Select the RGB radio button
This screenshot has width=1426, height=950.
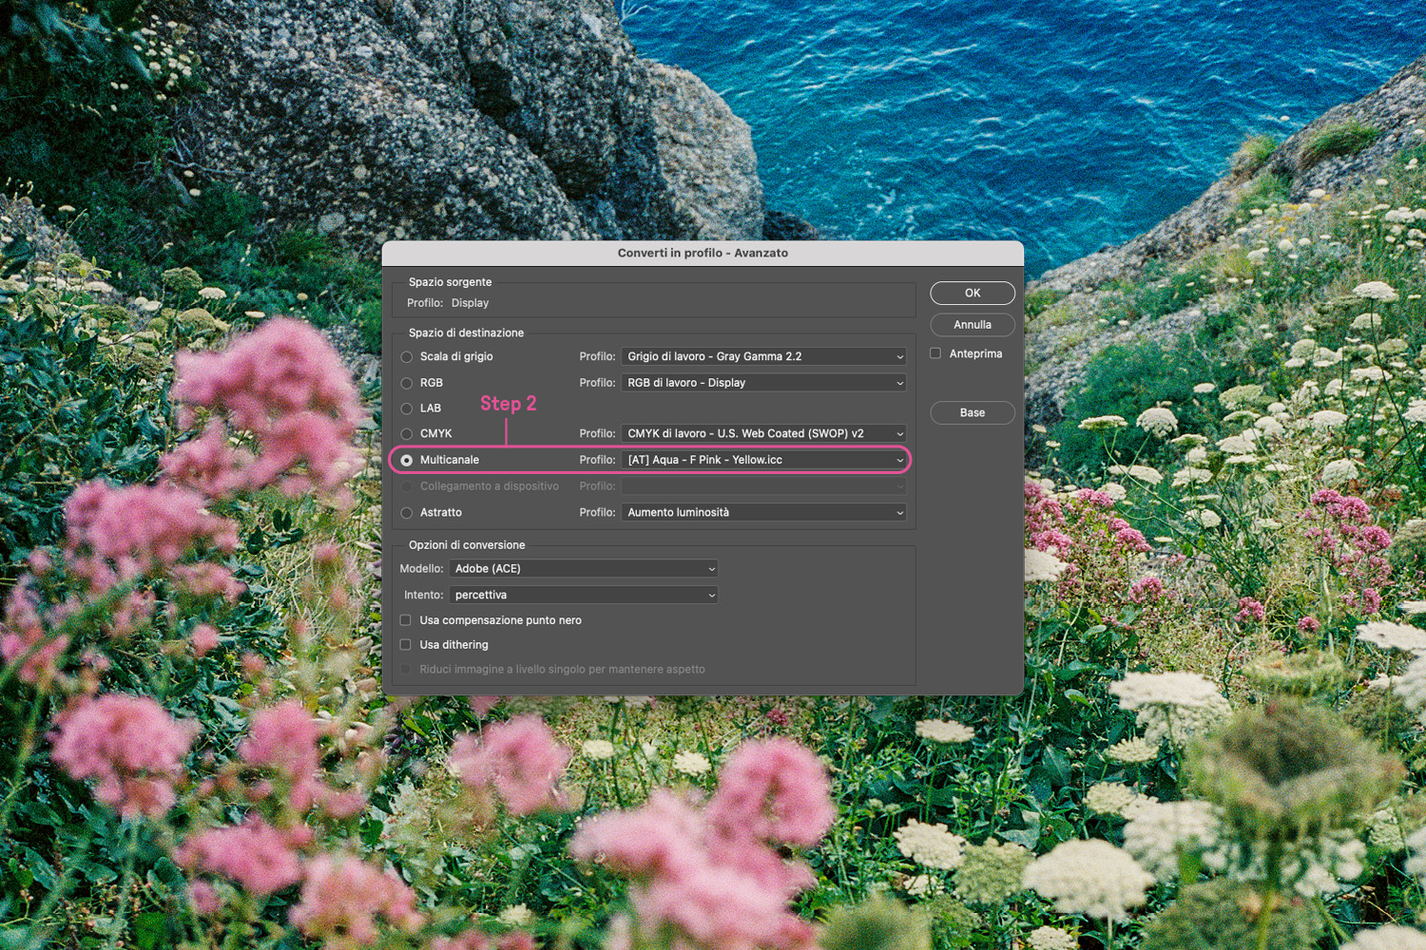(x=407, y=383)
